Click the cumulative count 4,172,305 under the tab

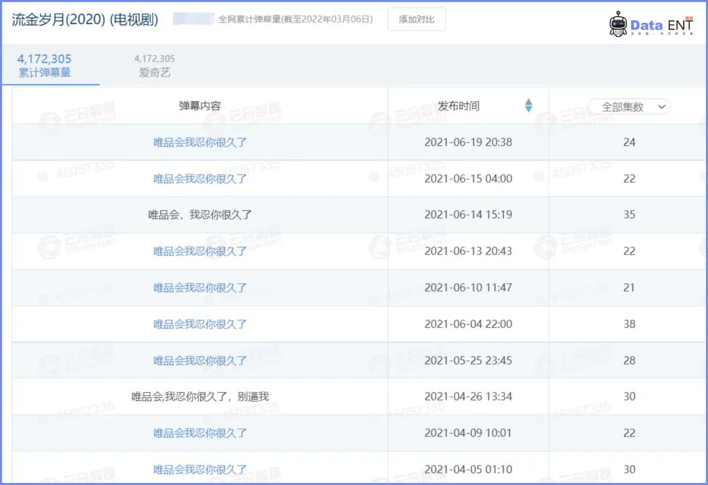(43, 58)
